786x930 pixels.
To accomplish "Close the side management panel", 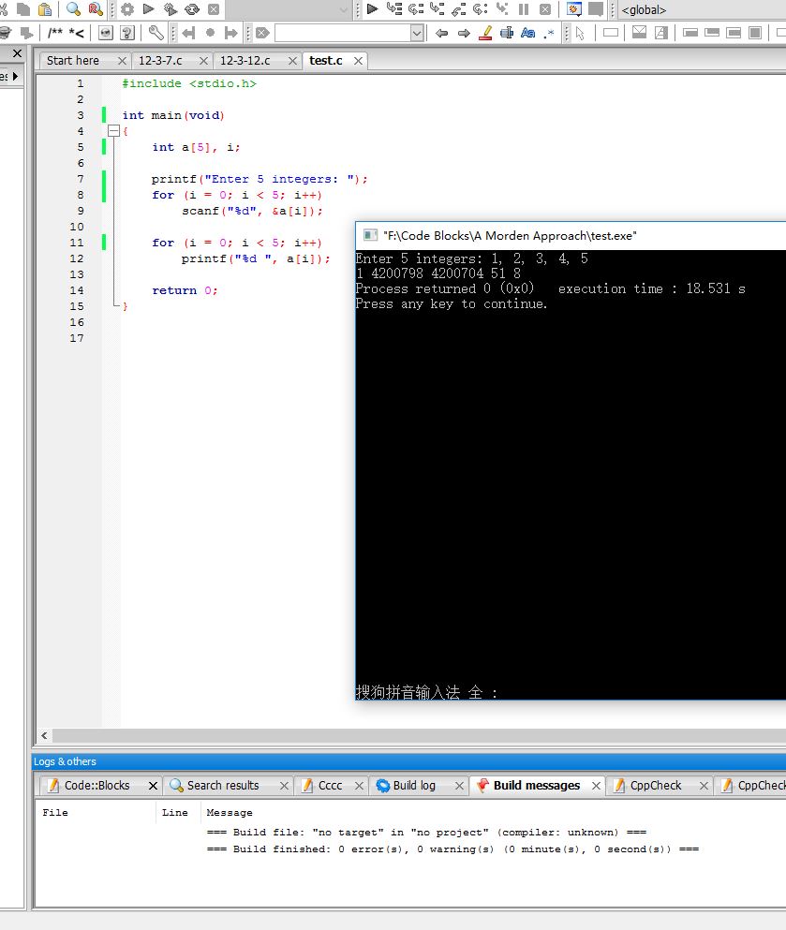I will coord(17,53).
